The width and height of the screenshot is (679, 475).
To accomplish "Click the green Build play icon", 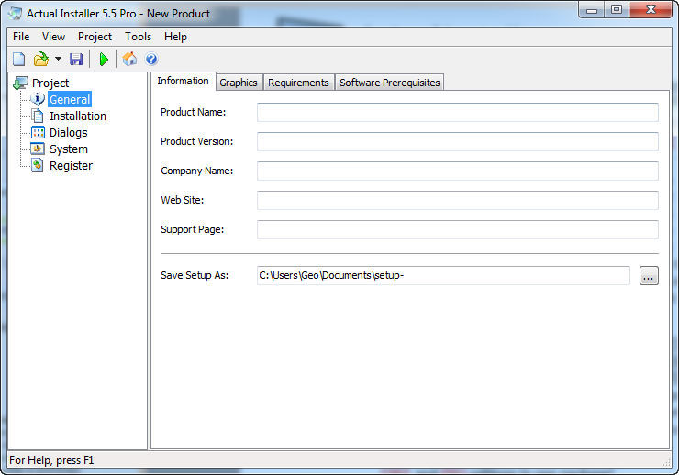I will point(104,60).
